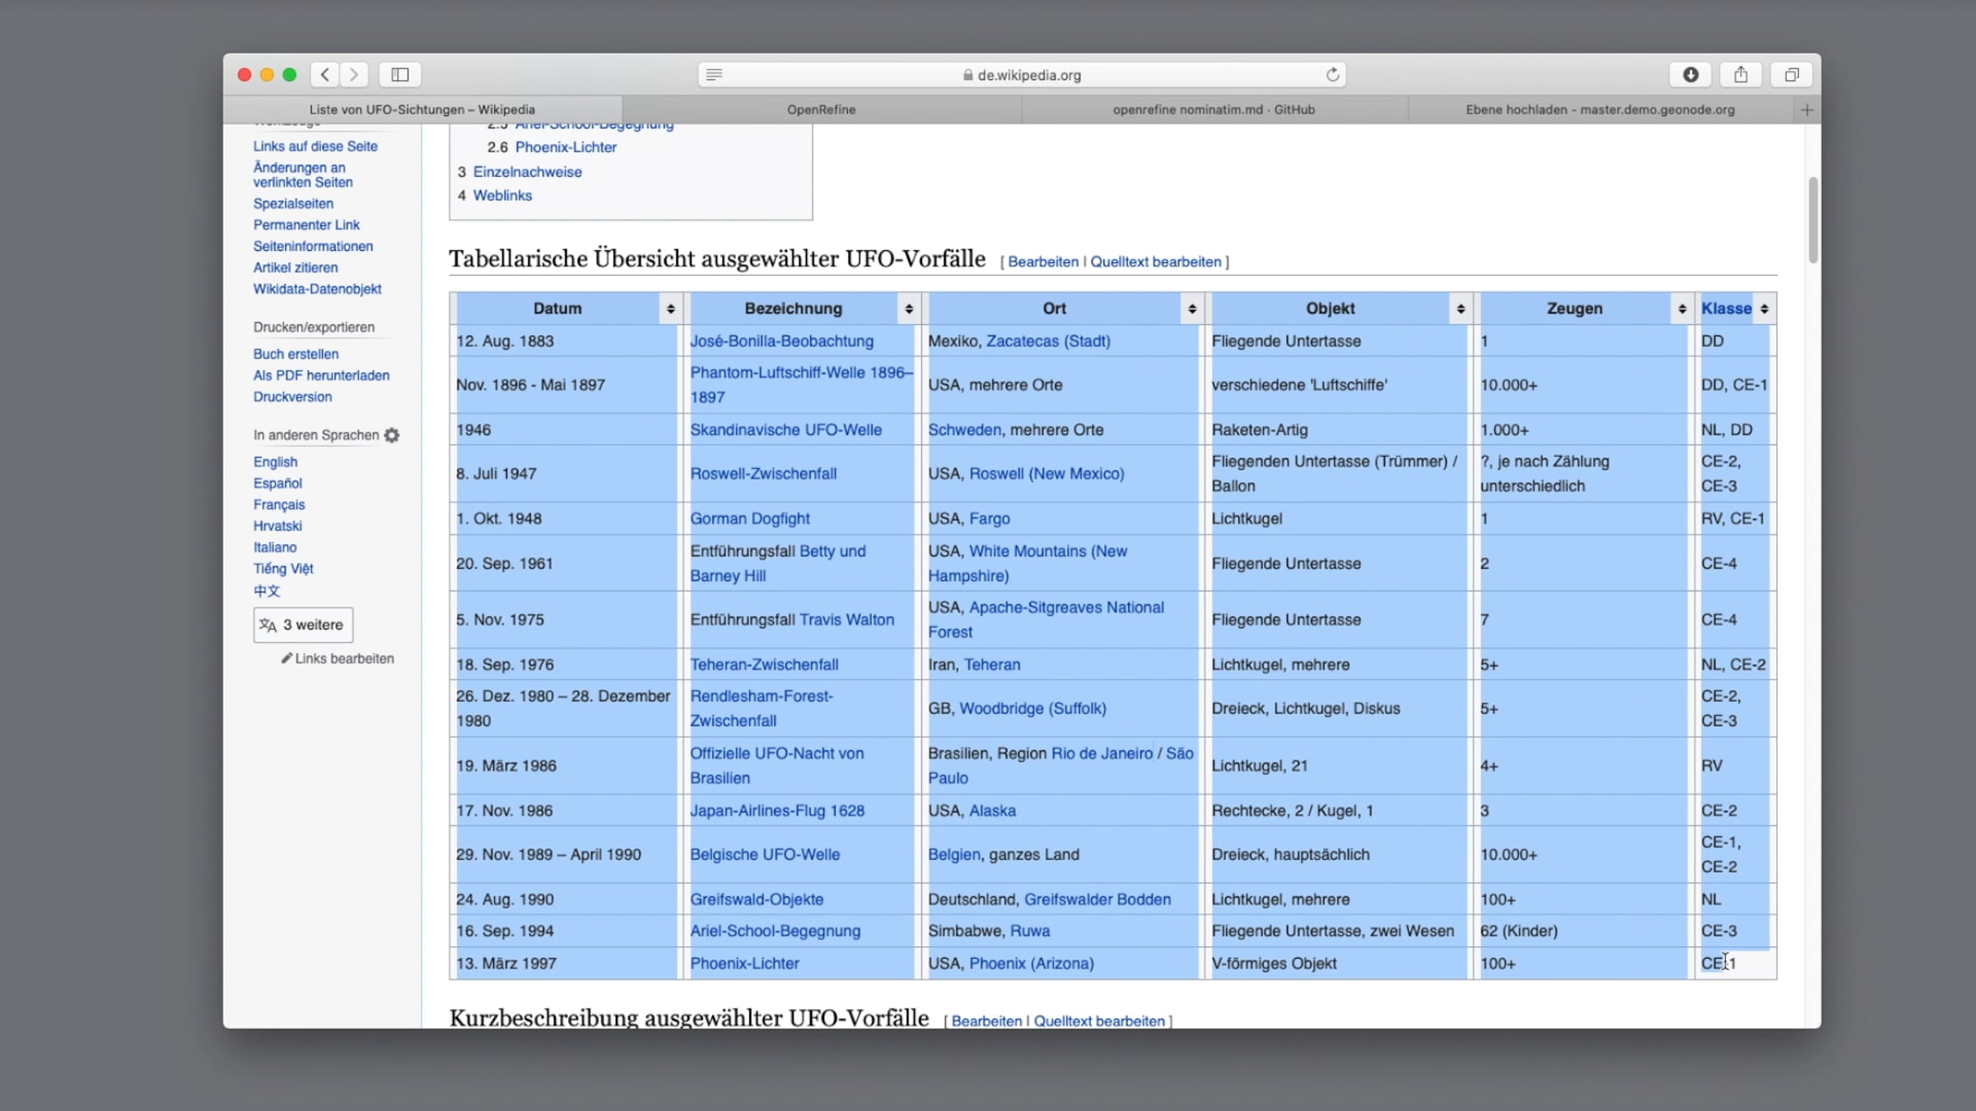Open Reader view icon in address bar

[x=714, y=75]
